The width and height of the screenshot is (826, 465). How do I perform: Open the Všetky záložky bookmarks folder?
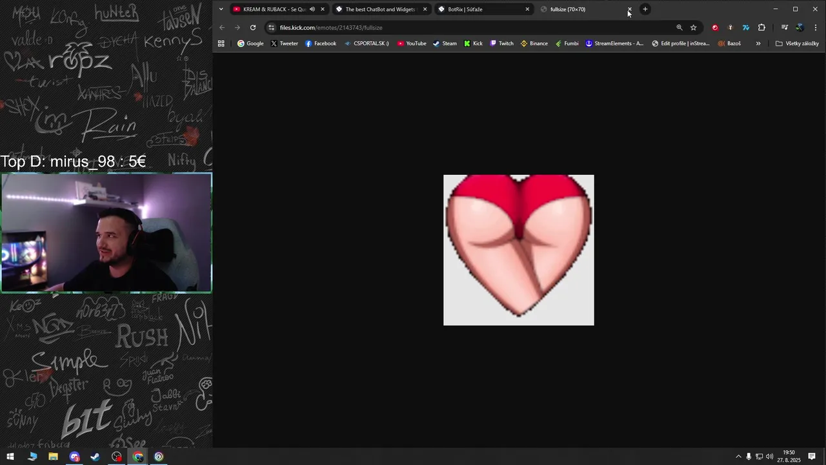click(797, 44)
